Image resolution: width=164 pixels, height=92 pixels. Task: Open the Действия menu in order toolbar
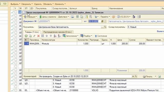click(x=63, y=17)
